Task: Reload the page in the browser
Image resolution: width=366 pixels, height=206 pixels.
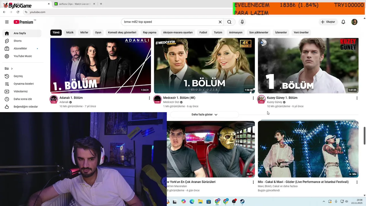Action: pos(18,12)
